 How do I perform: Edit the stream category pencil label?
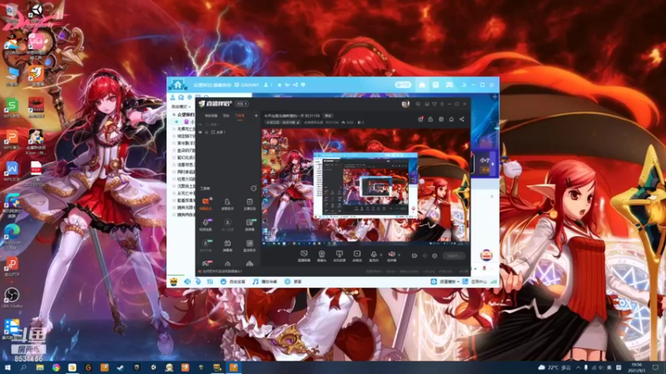[283, 122]
